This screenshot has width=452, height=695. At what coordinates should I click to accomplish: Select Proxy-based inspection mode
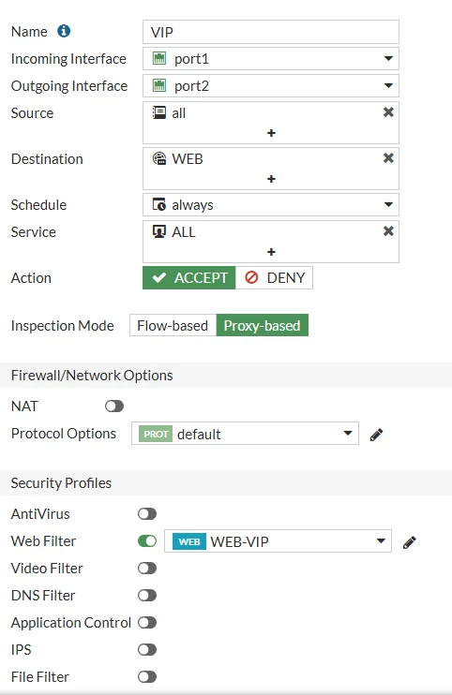(263, 325)
